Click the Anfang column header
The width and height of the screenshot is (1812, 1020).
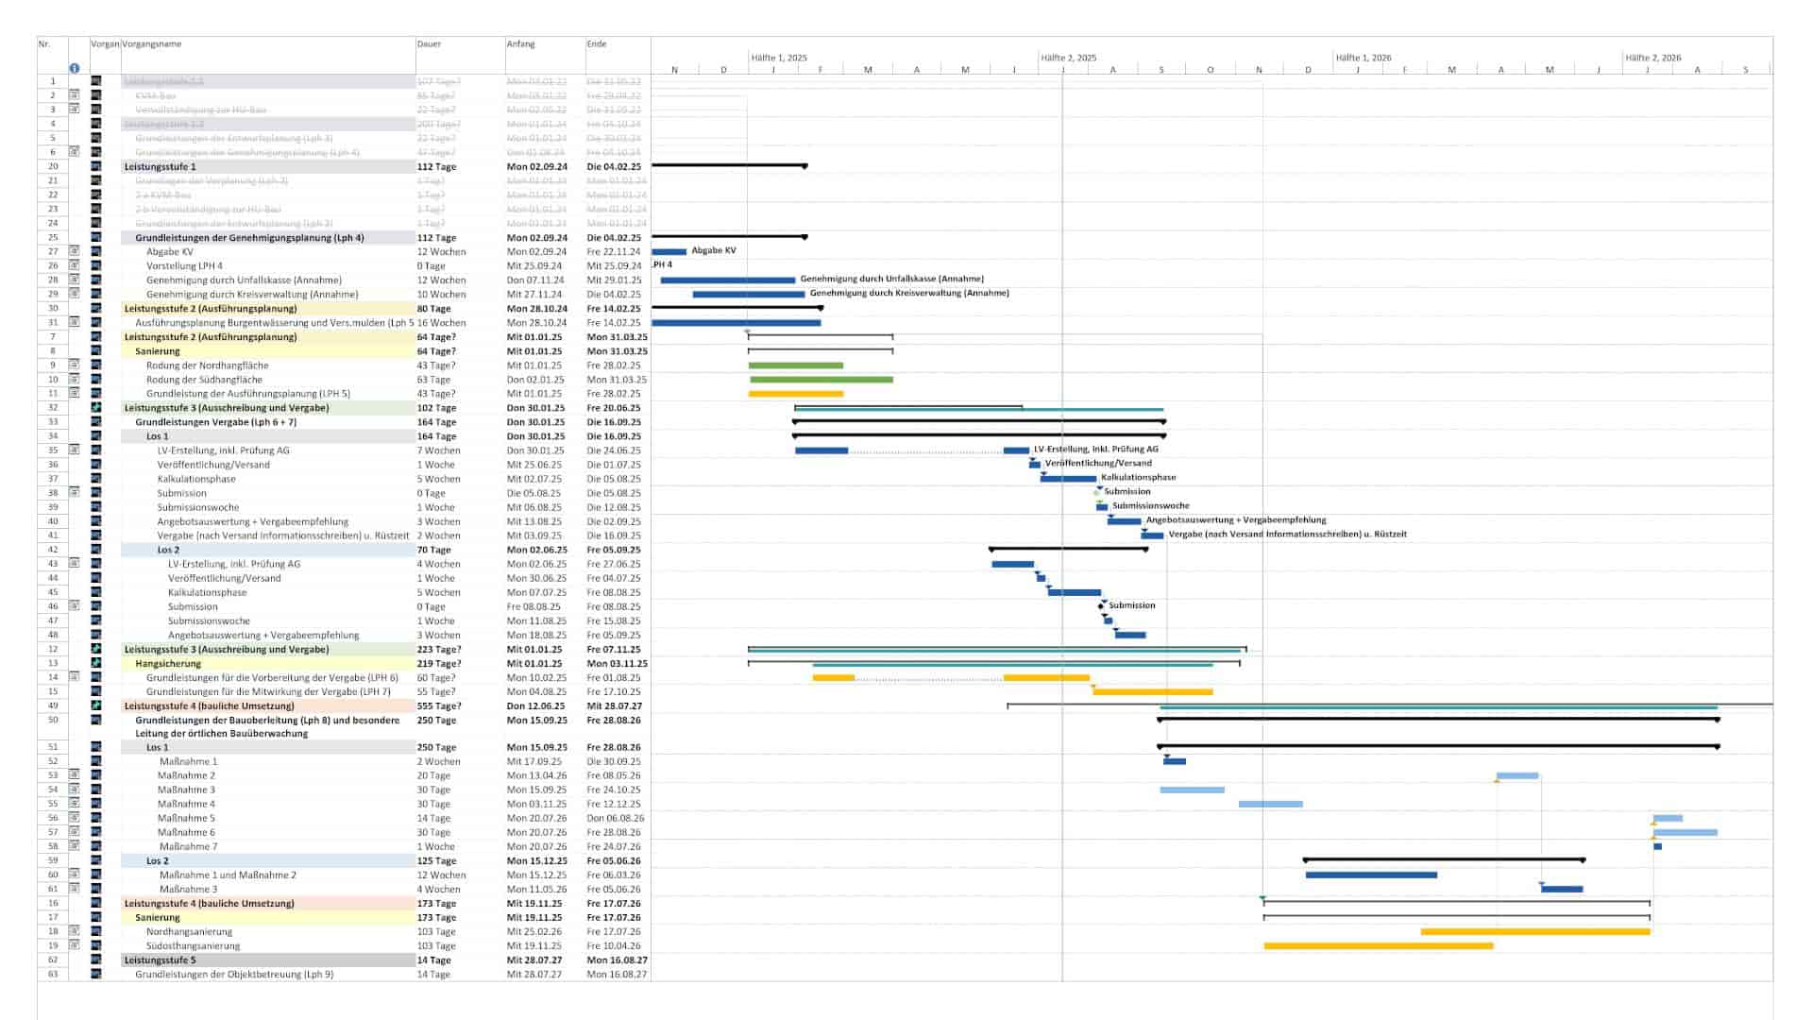(520, 44)
